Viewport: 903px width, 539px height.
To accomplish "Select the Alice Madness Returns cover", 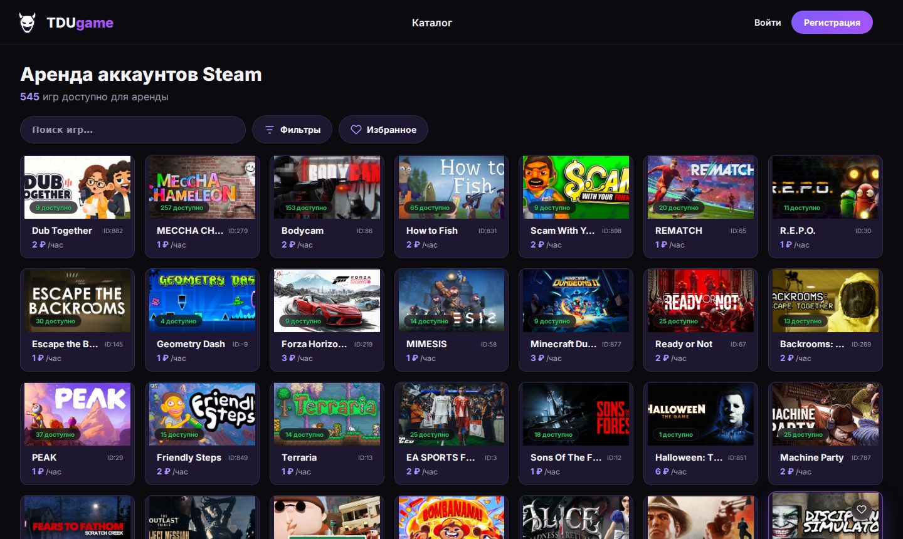I will 576,518.
